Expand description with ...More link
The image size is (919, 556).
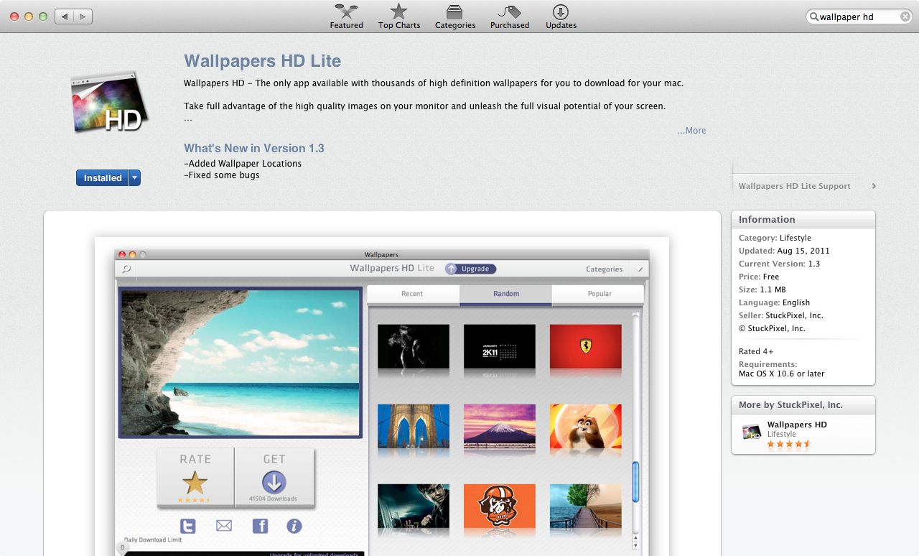(x=691, y=131)
